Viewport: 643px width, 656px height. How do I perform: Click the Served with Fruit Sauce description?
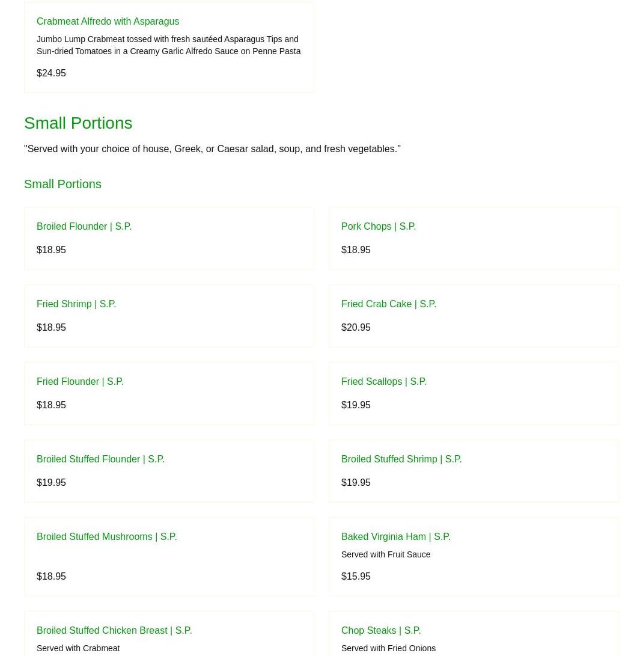(386, 554)
